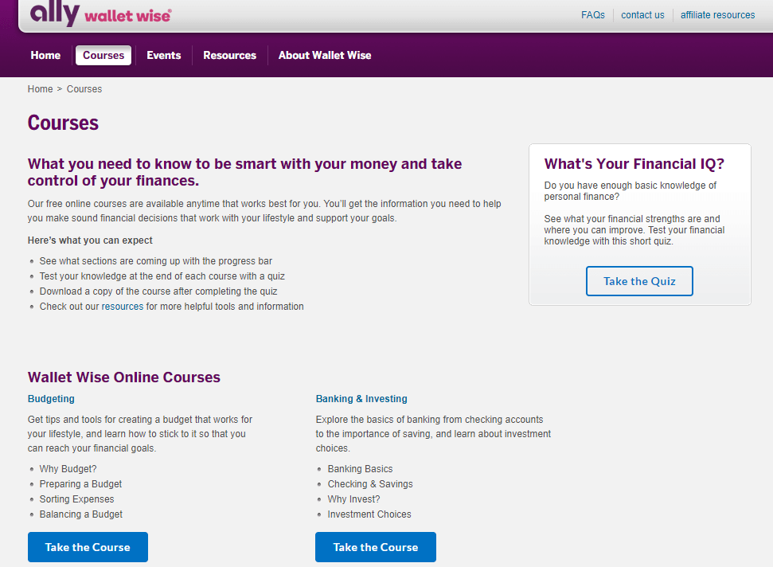The image size is (773, 567).
Task: Open the Events section
Action: click(x=163, y=55)
